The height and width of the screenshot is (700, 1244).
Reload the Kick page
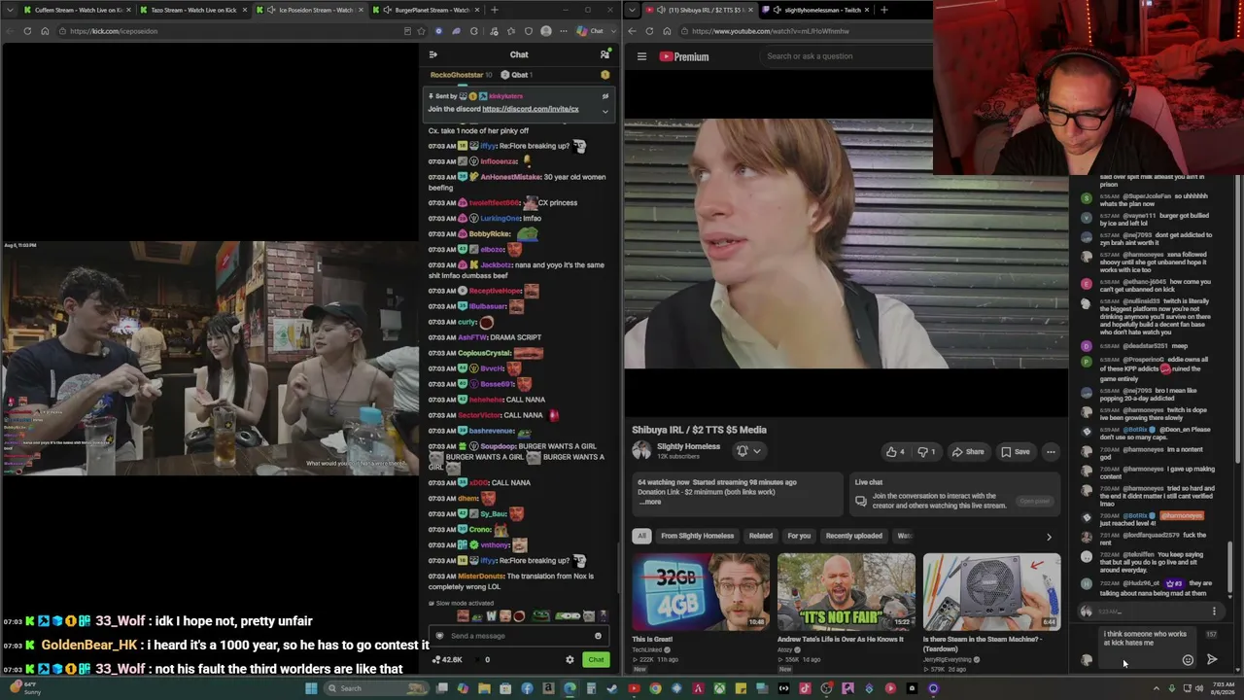pos(27,31)
